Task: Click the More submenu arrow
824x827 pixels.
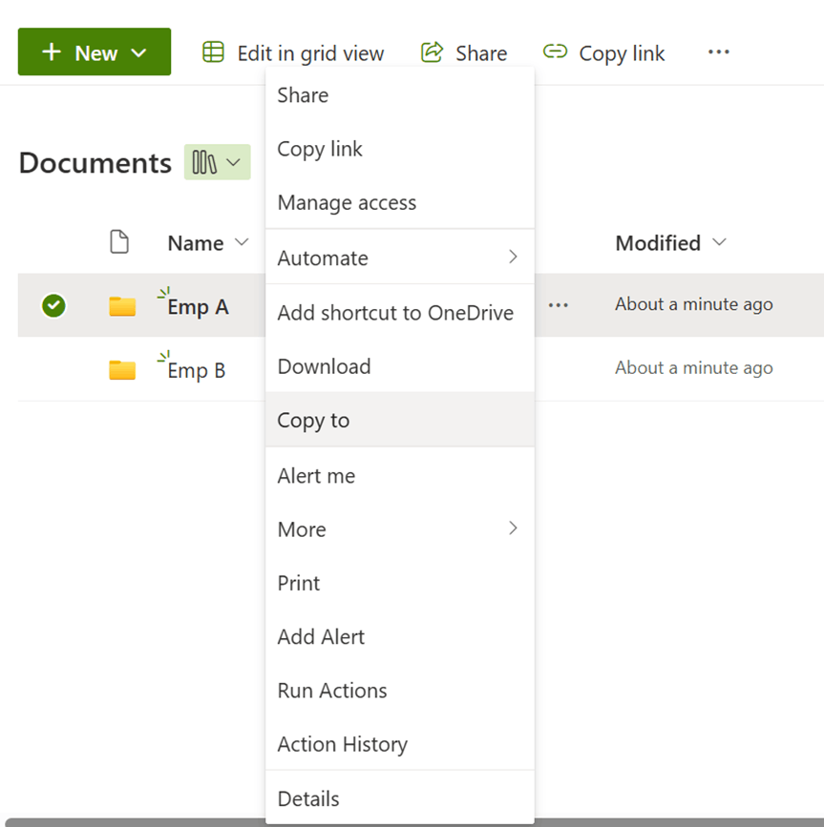Action: point(513,527)
